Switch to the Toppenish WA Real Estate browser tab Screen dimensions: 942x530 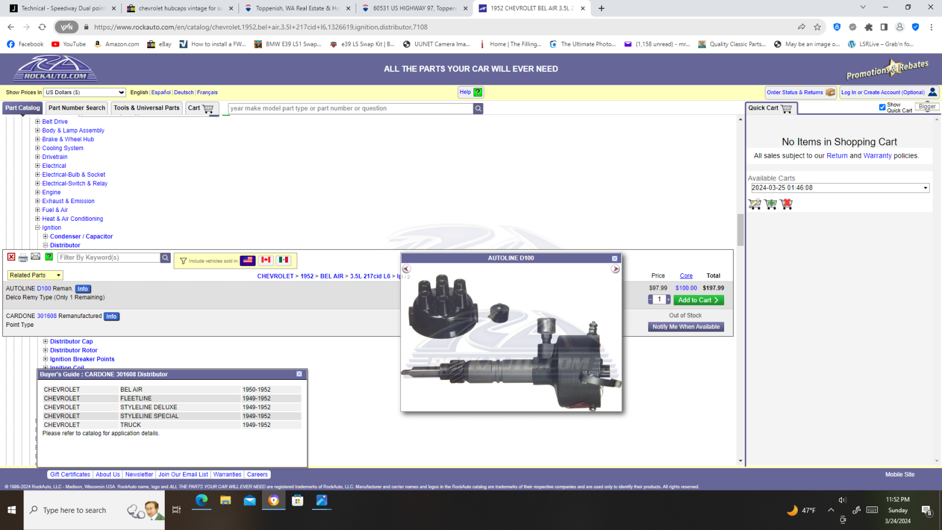297,8
